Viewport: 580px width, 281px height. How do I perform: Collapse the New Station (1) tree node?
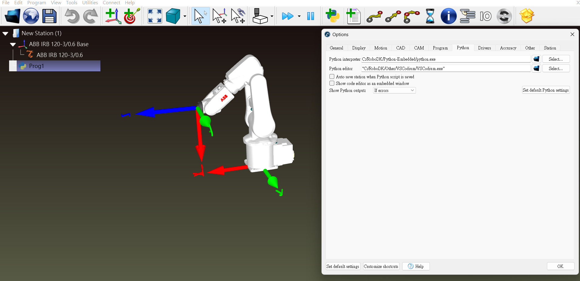pos(5,33)
